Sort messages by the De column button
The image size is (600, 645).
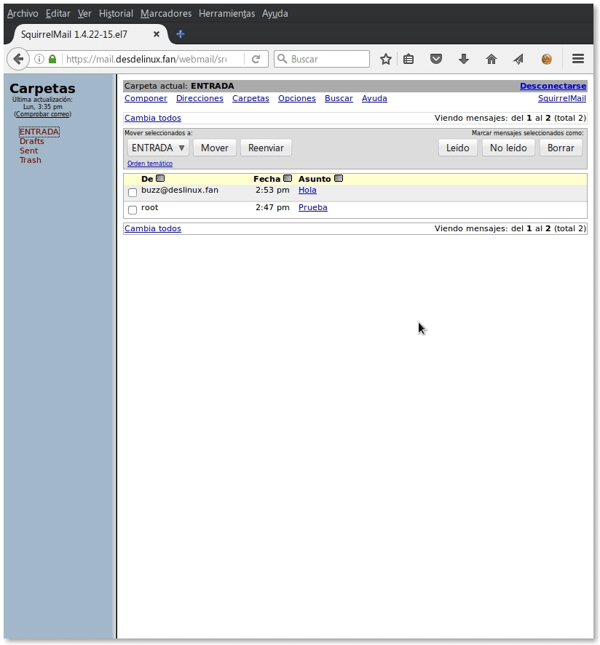pos(160,178)
